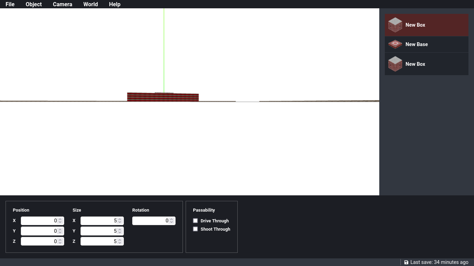The height and width of the screenshot is (266, 474).
Task: Open the Object menu
Action: click(33, 4)
